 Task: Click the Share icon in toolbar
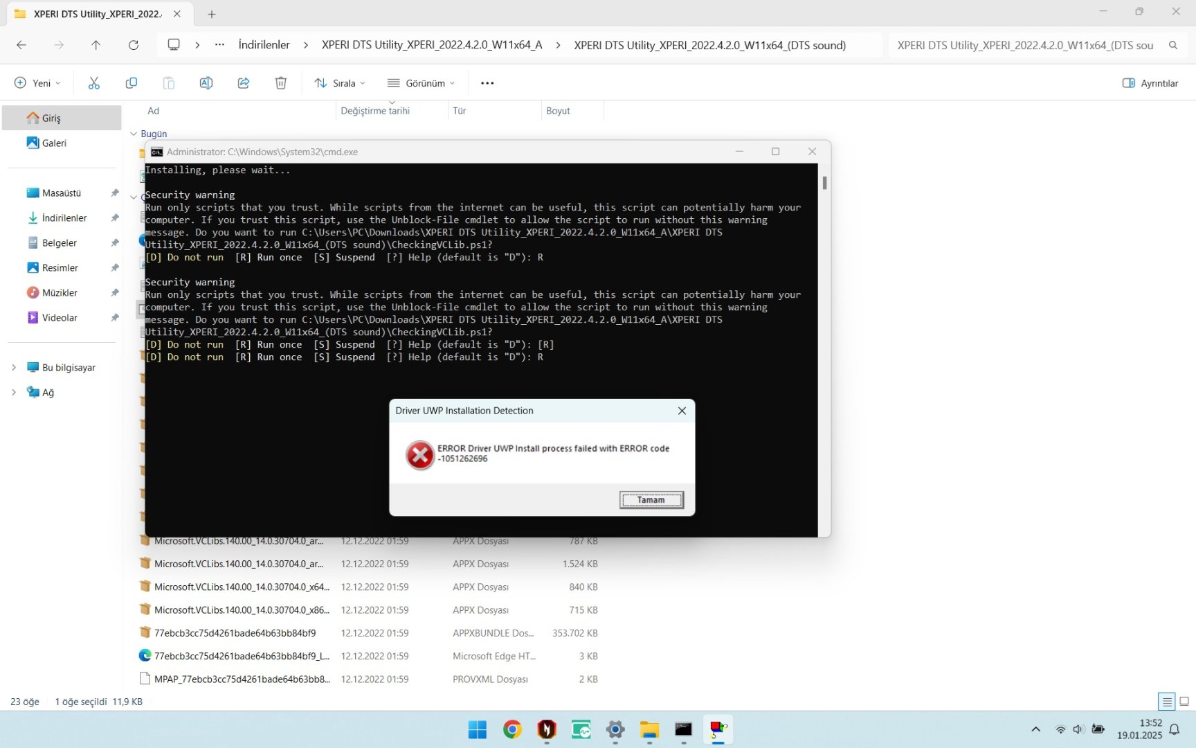[x=244, y=83]
